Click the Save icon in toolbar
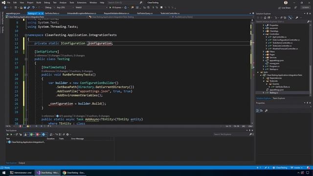Image resolution: width=313 pixels, height=176 pixels. pos(25,8)
